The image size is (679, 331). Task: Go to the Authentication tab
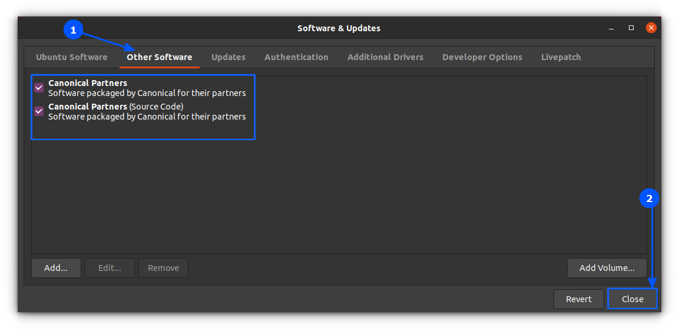coord(296,57)
